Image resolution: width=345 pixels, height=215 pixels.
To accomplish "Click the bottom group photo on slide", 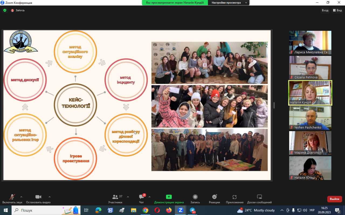I will pyautogui.click(x=209, y=150).
